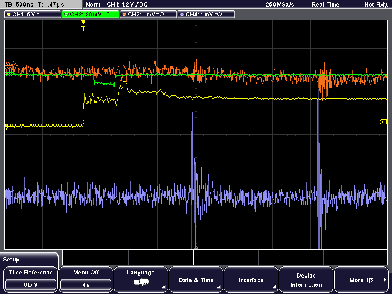Screen dimensions: 392x294
Task: Click the memory overview bar below the graph
Action: click(x=225, y=257)
